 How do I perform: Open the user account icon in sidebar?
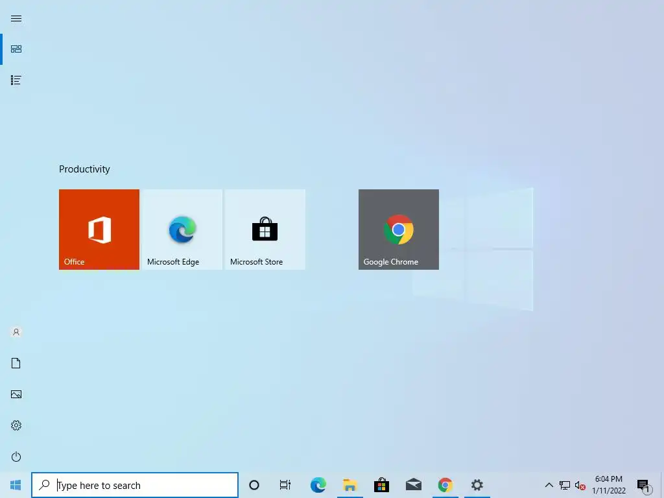(16, 332)
